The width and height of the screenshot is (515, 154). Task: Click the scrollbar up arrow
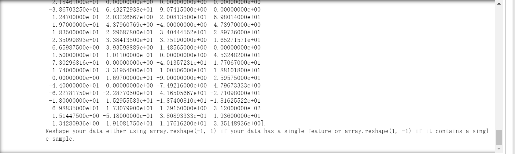click(499, 4)
